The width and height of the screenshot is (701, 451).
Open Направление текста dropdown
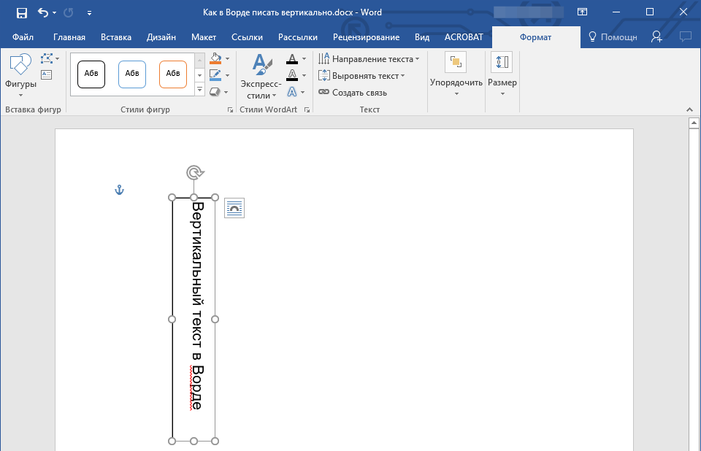(x=369, y=59)
